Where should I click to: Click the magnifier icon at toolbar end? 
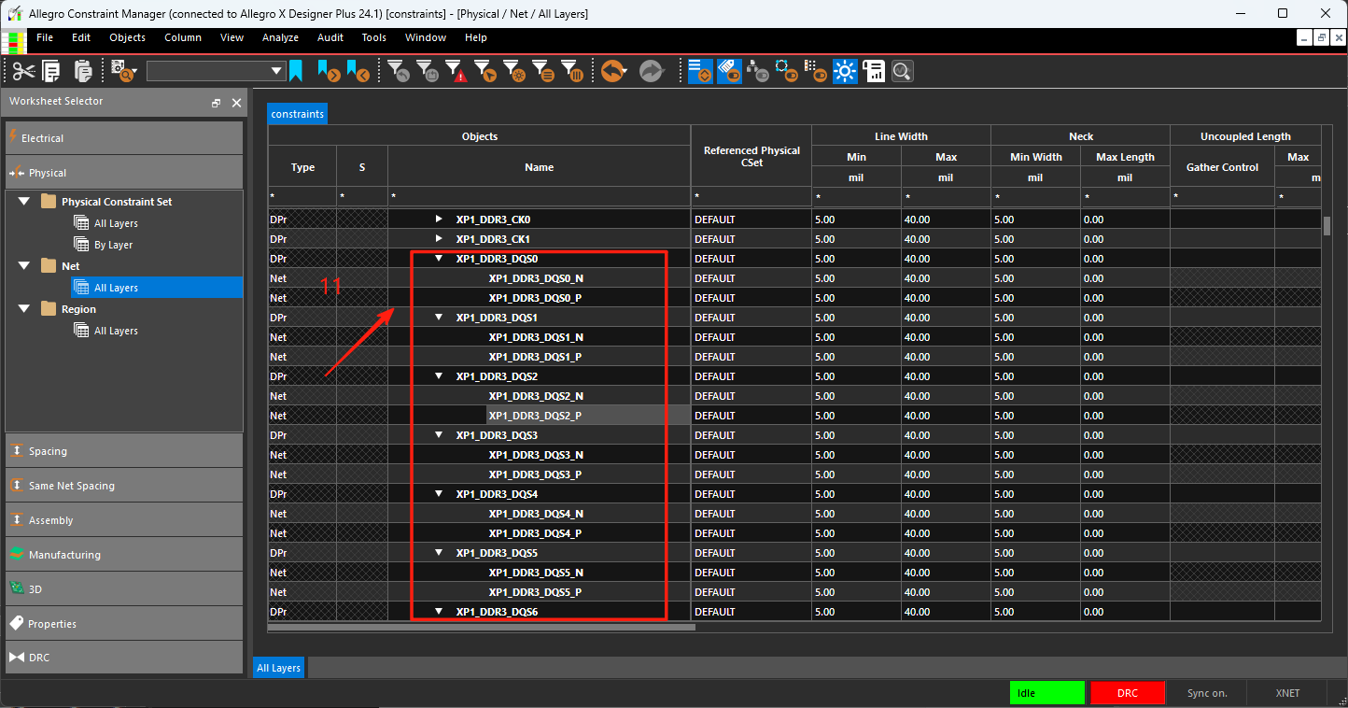coord(902,71)
